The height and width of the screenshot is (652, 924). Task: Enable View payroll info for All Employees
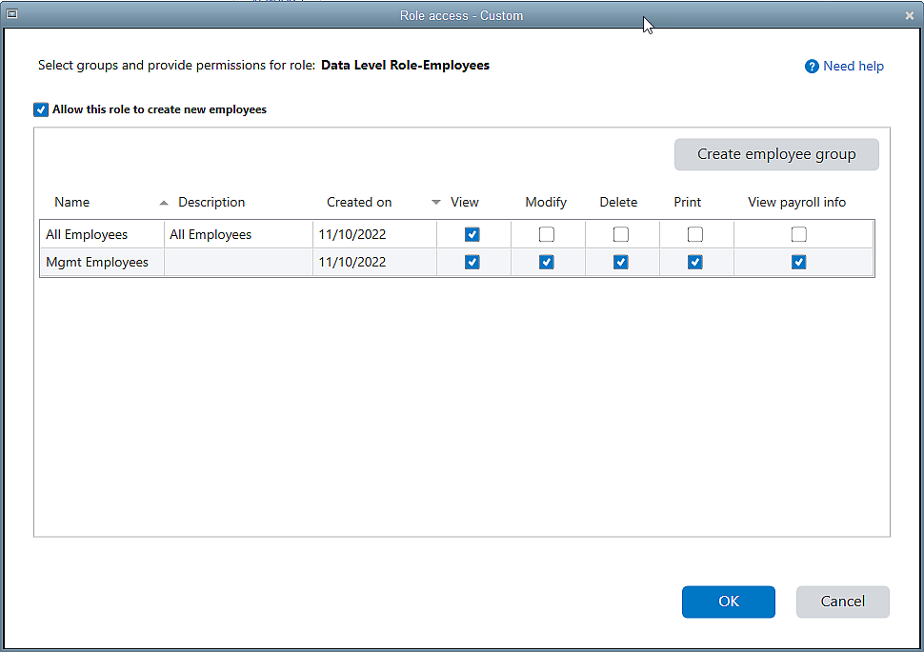click(799, 234)
